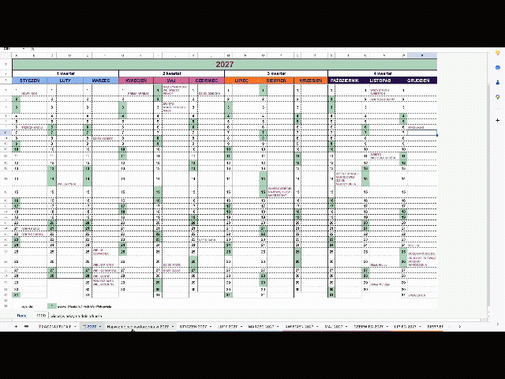Expand the LUTY 2027 tab dropdown arrow
Screen dimensions: 505x379
[x=241, y=326]
